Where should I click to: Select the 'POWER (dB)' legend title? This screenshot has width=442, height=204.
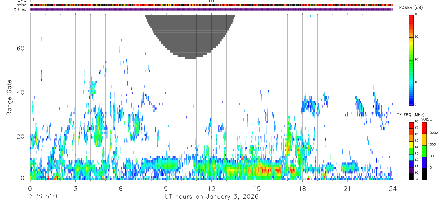click(411, 8)
